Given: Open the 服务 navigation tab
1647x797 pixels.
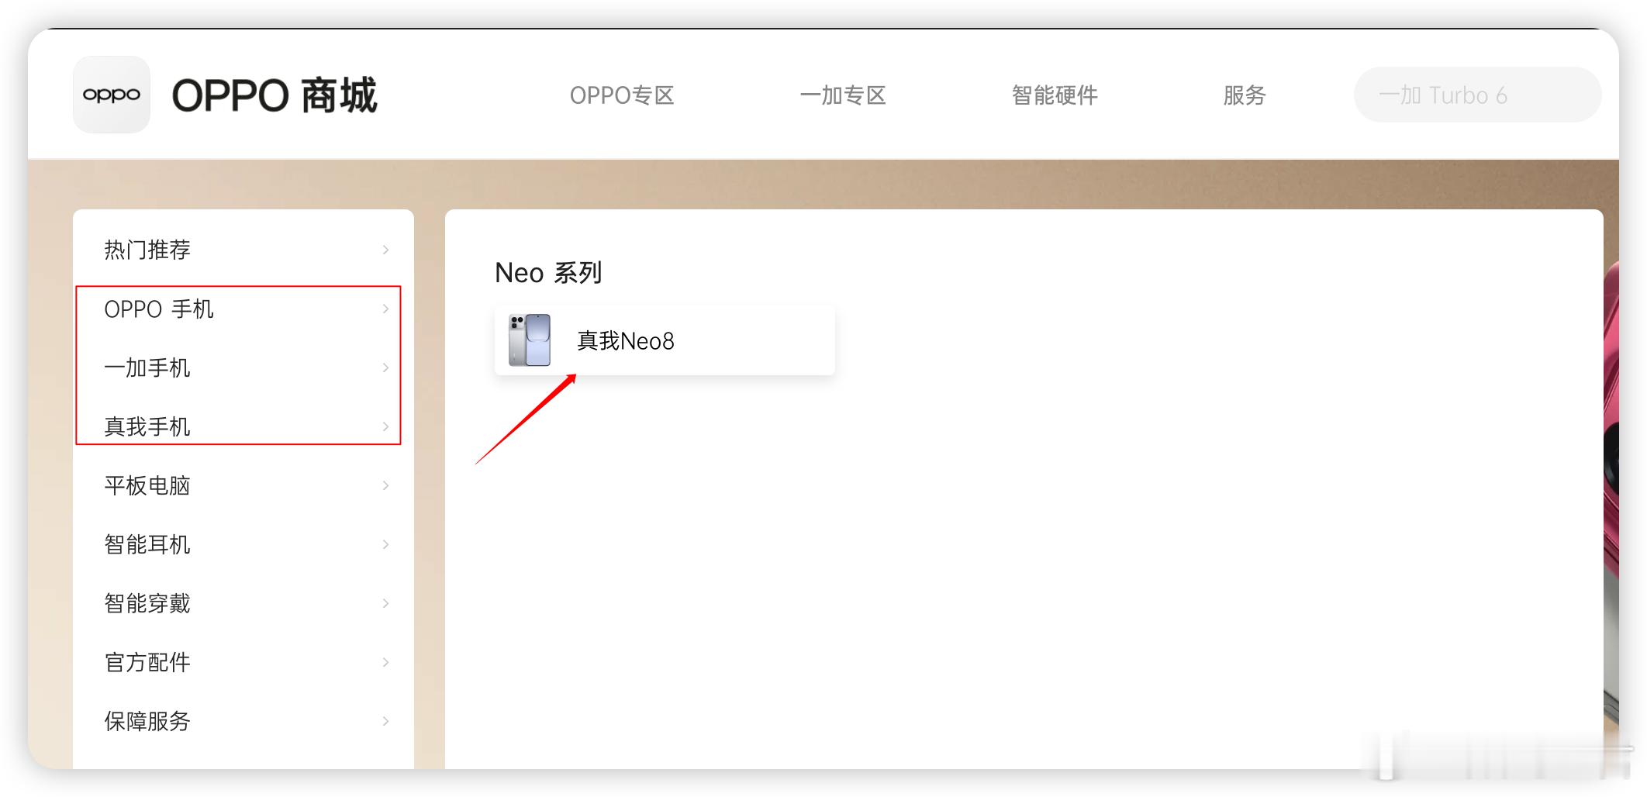Looking at the screenshot, I should tap(1245, 95).
